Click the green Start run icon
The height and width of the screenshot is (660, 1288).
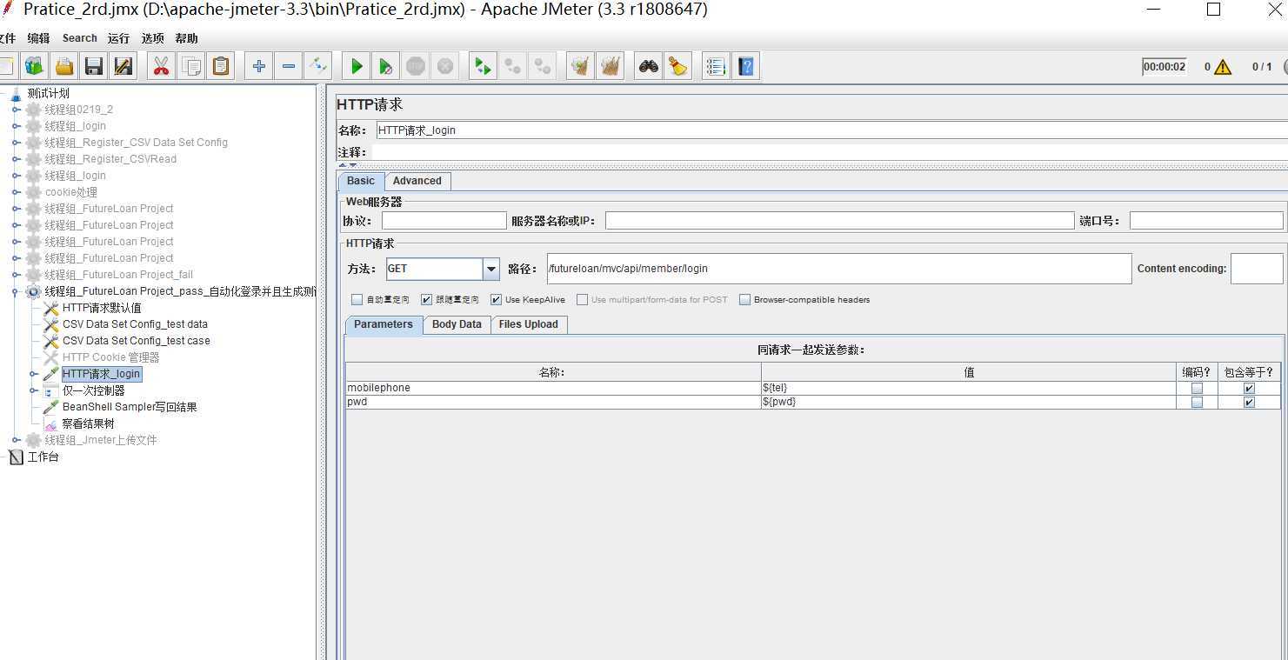(x=356, y=66)
